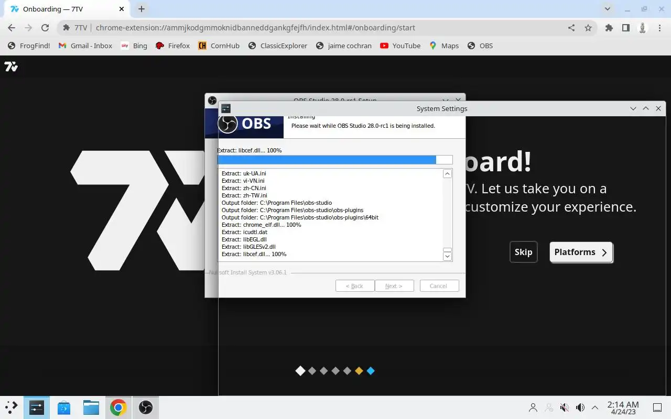
Task: Expand hidden system tray icons
Action: tap(595, 407)
